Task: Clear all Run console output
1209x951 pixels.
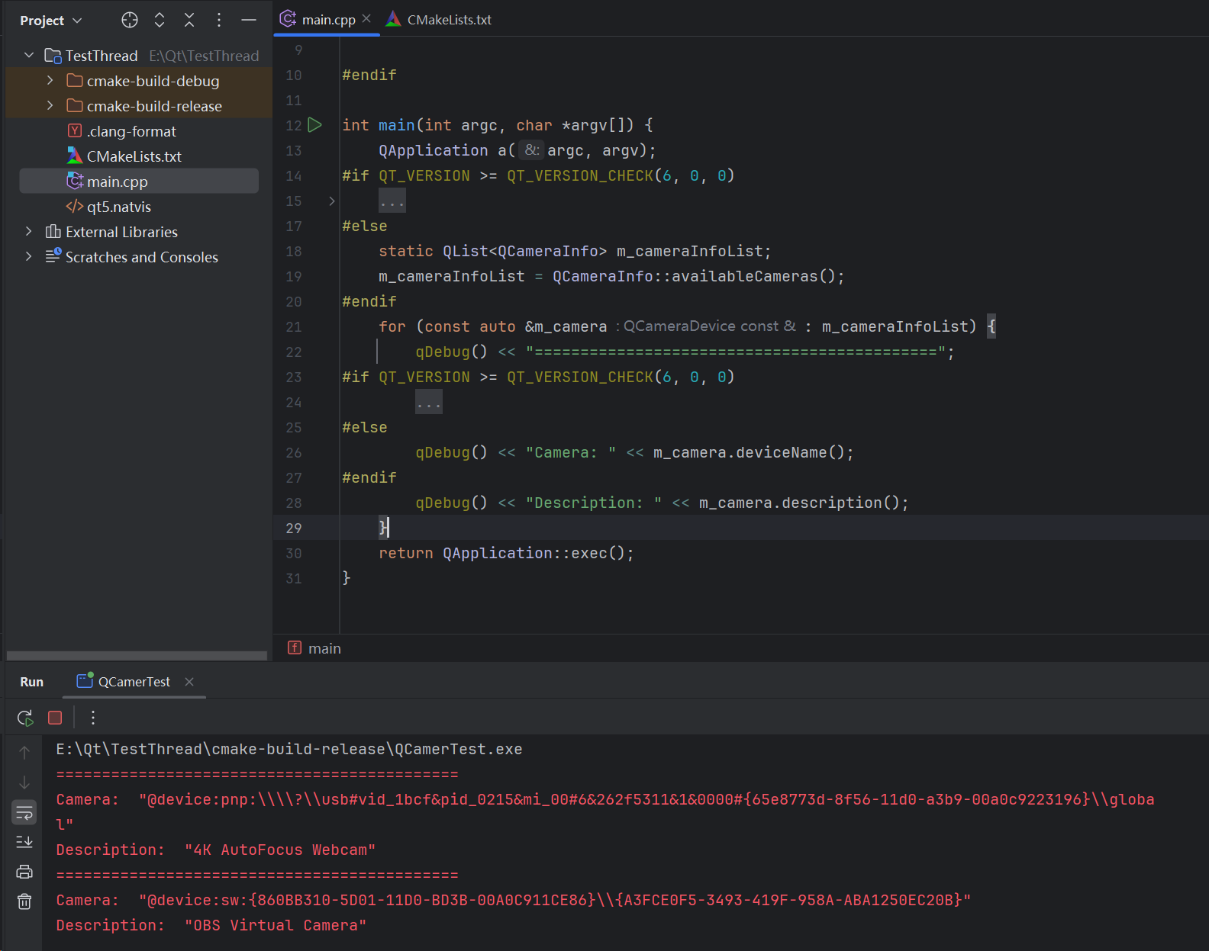Action: (x=24, y=901)
